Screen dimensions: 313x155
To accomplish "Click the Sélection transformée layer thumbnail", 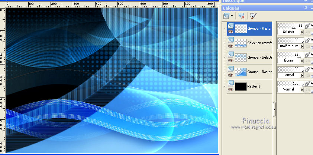I will tap(241, 43).
